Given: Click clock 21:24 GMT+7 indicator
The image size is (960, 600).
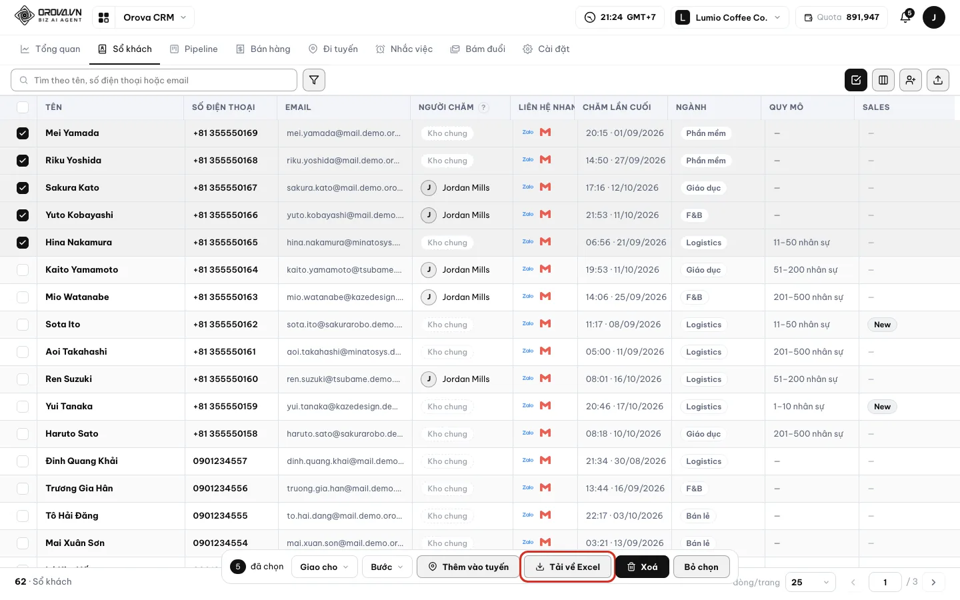Looking at the screenshot, I should tap(620, 17).
